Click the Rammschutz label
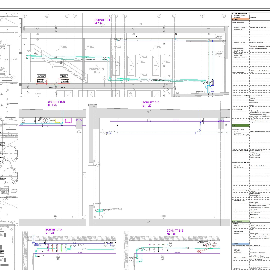Viewport: 270px width, 270px height. pos(115,208)
